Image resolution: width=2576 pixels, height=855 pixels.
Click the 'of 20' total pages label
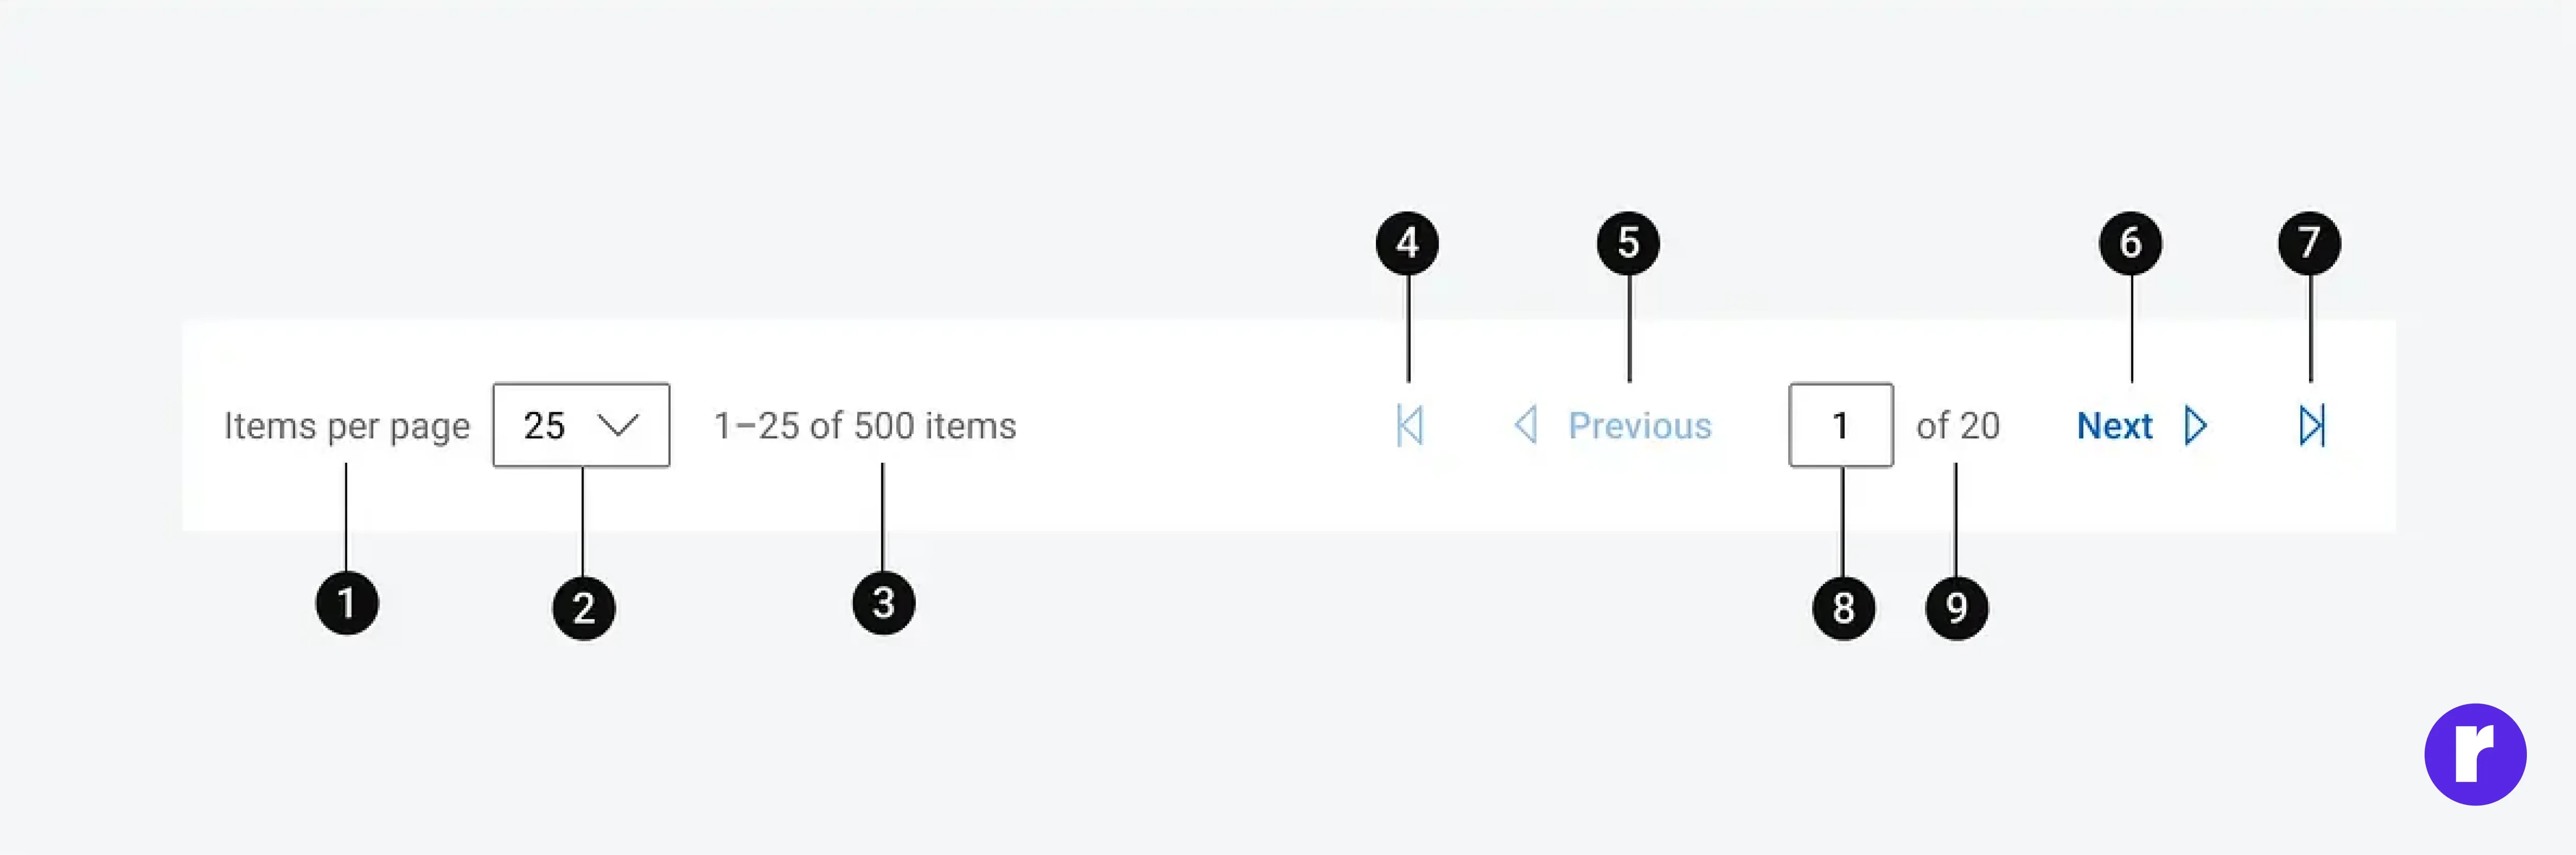pos(1957,426)
